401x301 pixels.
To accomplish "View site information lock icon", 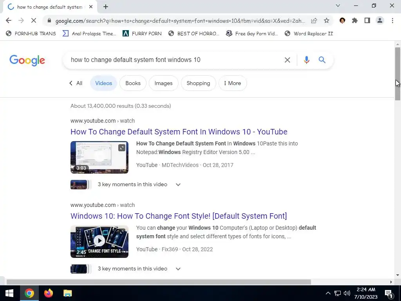I will [x=49, y=20].
